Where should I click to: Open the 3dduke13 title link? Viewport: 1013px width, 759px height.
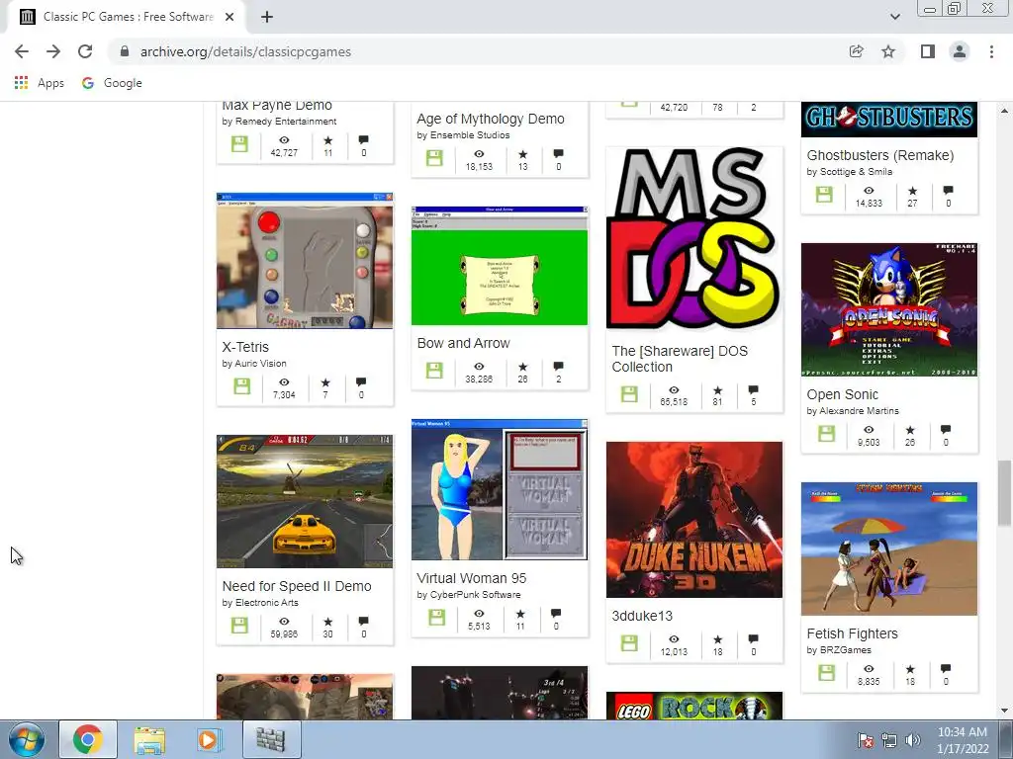[642, 616]
